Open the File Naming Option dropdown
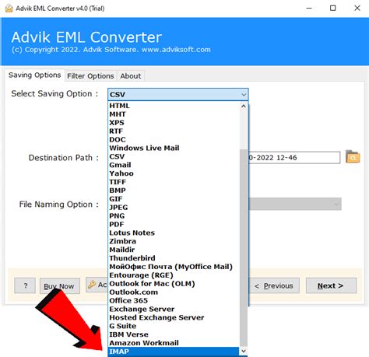The height and width of the screenshot is (357, 369). pos(295,204)
